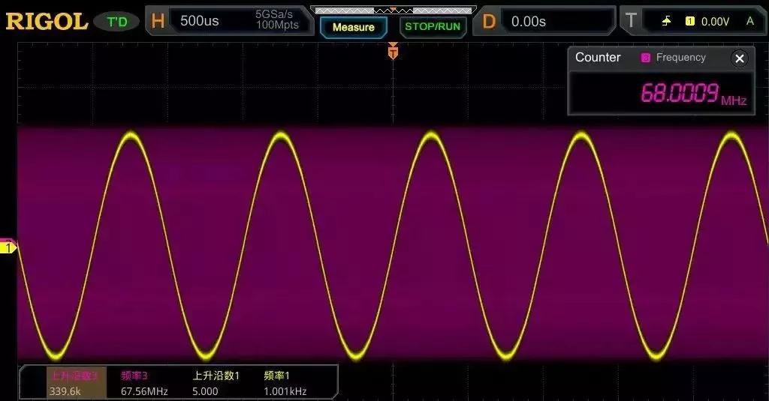This screenshot has height=401, width=769.
Task: Click the Measure button
Action: [353, 28]
